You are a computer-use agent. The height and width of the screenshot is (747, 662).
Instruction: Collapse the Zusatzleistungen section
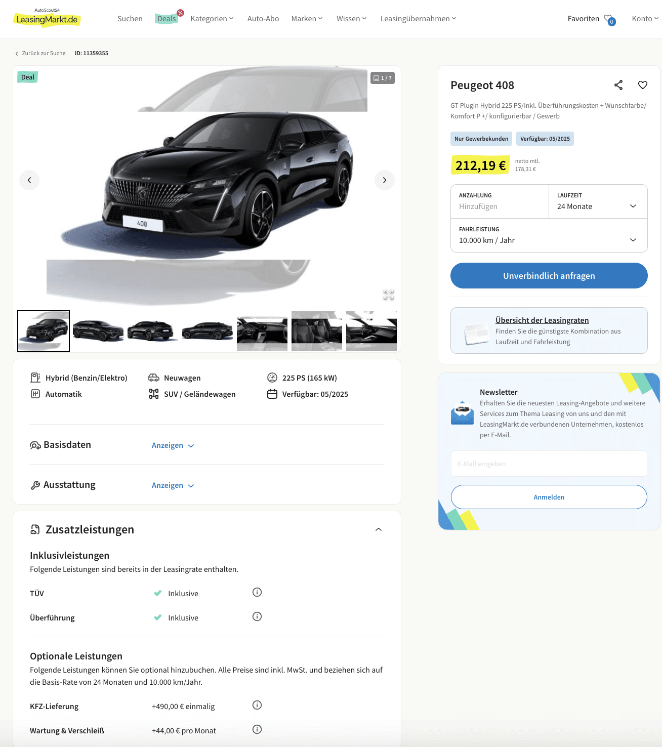click(379, 529)
